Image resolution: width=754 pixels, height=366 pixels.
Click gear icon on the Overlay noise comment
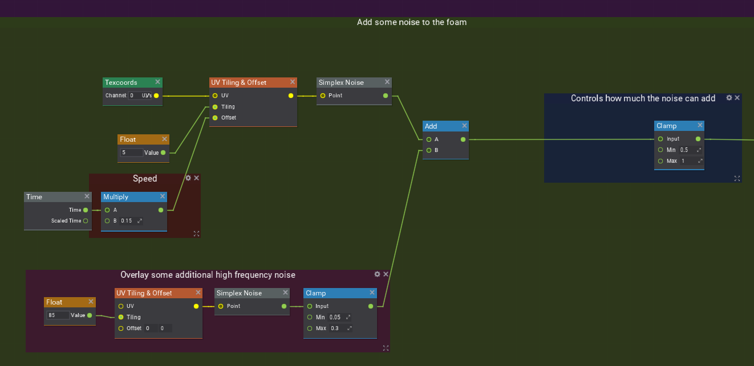click(x=377, y=274)
